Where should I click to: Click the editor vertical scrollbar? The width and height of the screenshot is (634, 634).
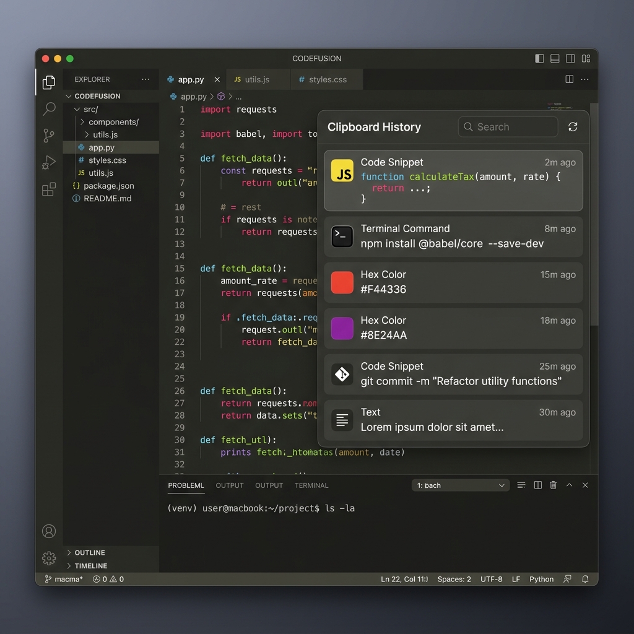594,214
